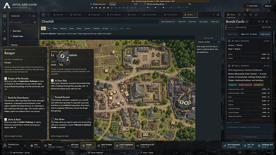This screenshot has height=155, width=276.
Task: Click the swords icon next to Brendan Dyer
Action: point(25,145)
